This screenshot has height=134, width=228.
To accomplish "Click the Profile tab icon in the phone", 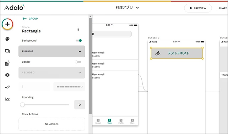I will [121, 120].
